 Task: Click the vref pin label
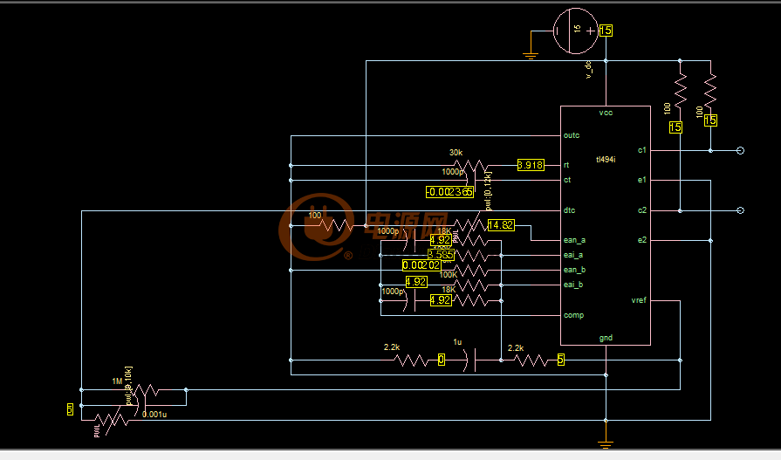tap(639, 300)
